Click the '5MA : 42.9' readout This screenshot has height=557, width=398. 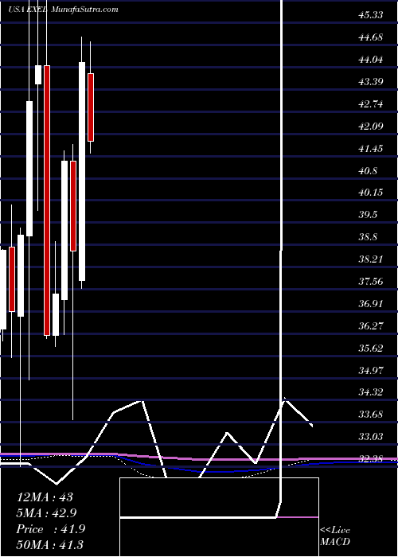(46, 513)
